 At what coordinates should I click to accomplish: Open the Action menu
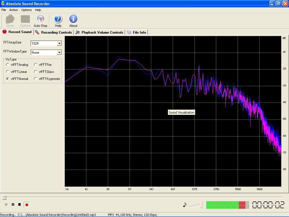pos(13,10)
